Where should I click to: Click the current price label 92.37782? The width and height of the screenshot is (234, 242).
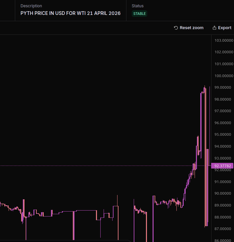click(x=222, y=166)
